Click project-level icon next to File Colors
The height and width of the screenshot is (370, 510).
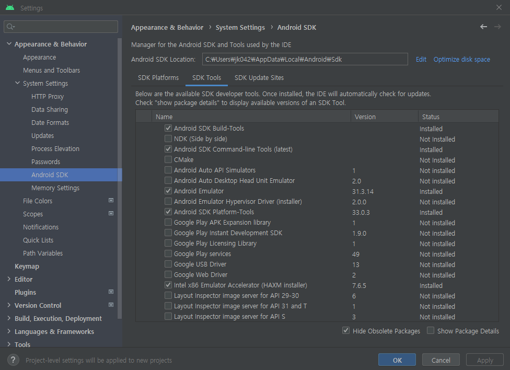click(111, 201)
